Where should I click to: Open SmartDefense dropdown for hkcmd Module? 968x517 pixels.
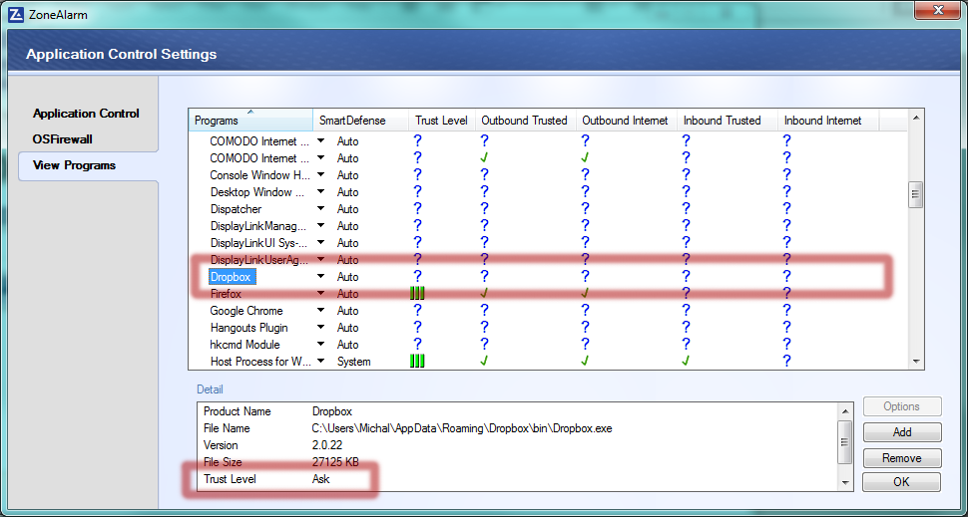[321, 344]
